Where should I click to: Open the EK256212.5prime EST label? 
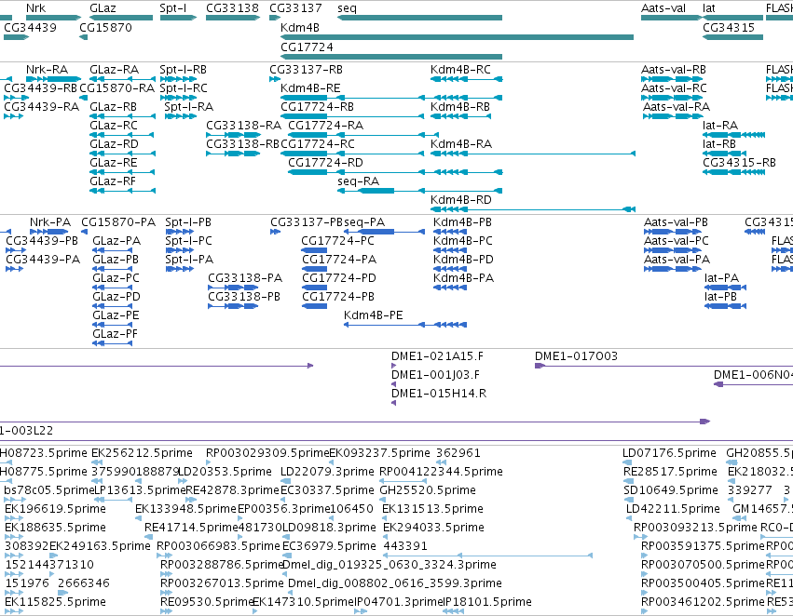coord(143,453)
